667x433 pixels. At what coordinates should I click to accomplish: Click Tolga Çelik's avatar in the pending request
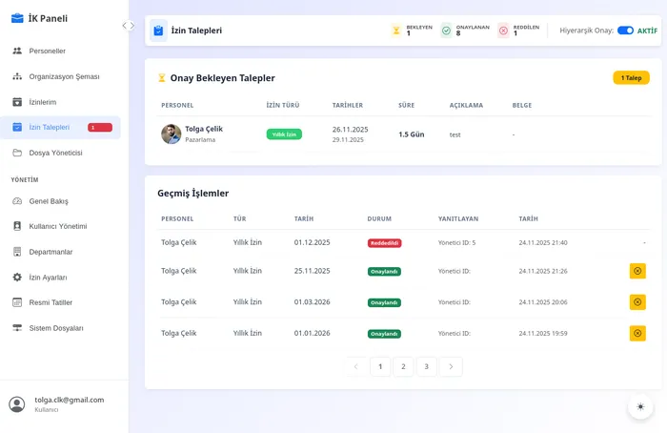click(172, 134)
